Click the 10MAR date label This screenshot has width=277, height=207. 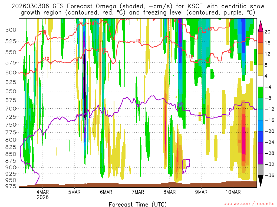click(x=233, y=192)
